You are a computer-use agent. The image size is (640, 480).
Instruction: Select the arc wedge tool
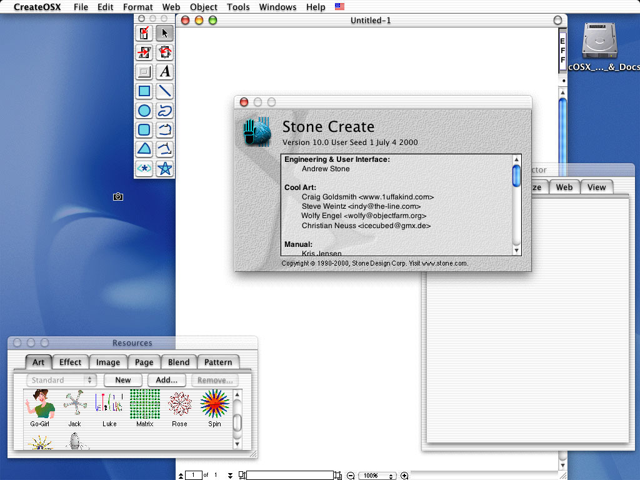(x=144, y=149)
